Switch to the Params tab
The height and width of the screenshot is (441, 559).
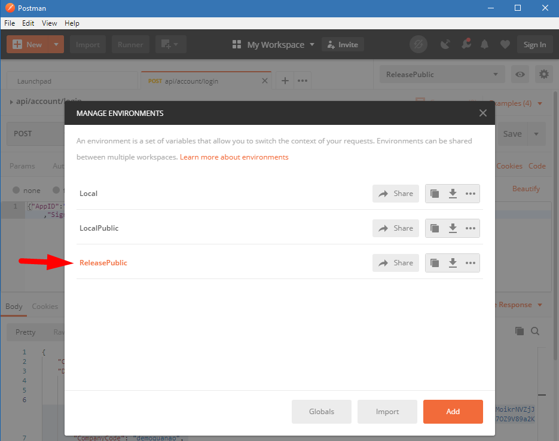click(22, 166)
